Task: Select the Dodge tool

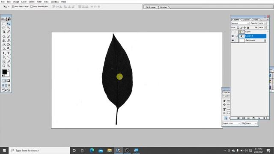Action: pos(9,48)
